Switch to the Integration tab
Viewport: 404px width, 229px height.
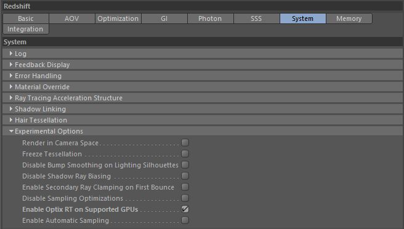pos(25,29)
